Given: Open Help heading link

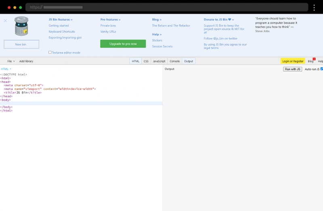Looking at the screenshot, I should coord(157,34).
